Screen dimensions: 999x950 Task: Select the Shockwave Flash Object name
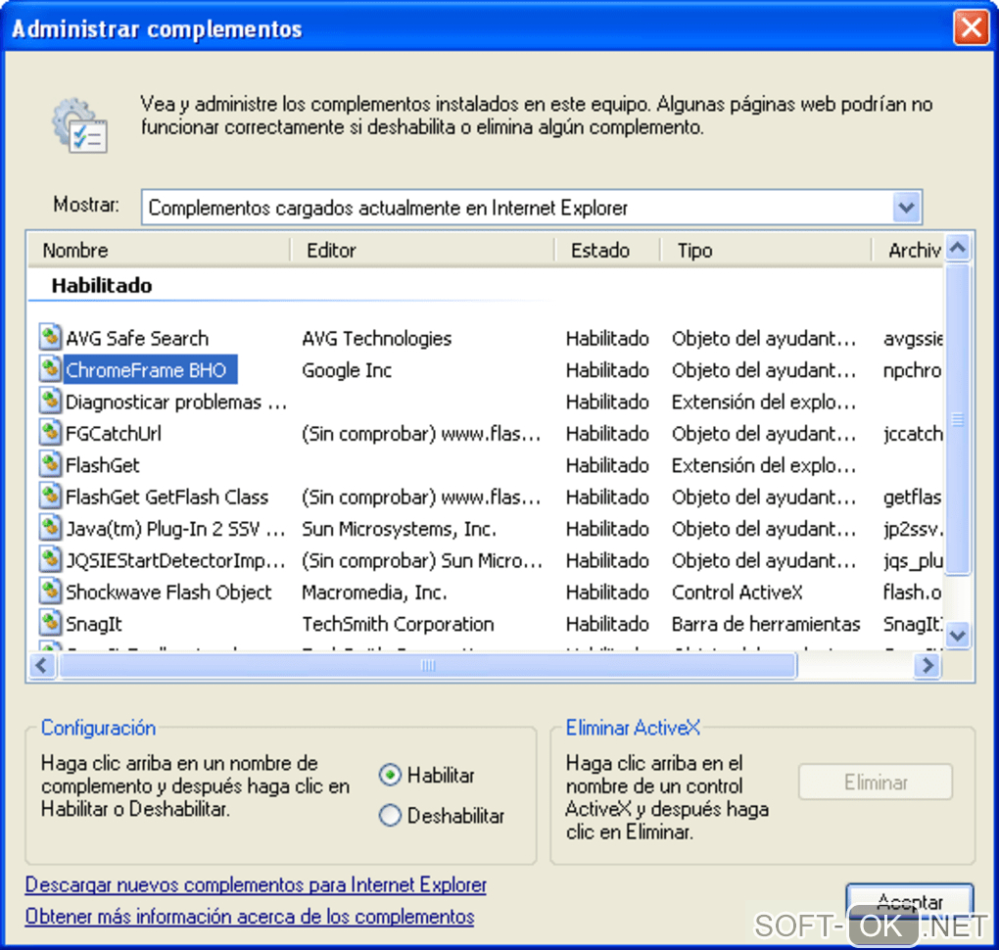click(x=168, y=592)
